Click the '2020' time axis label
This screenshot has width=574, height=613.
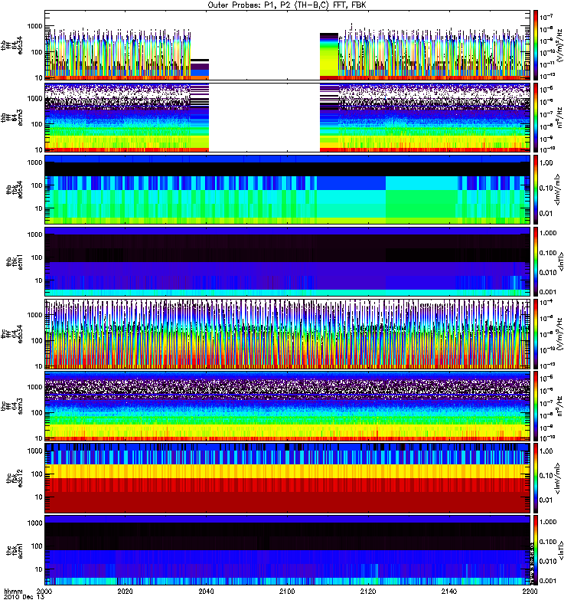tap(126, 592)
